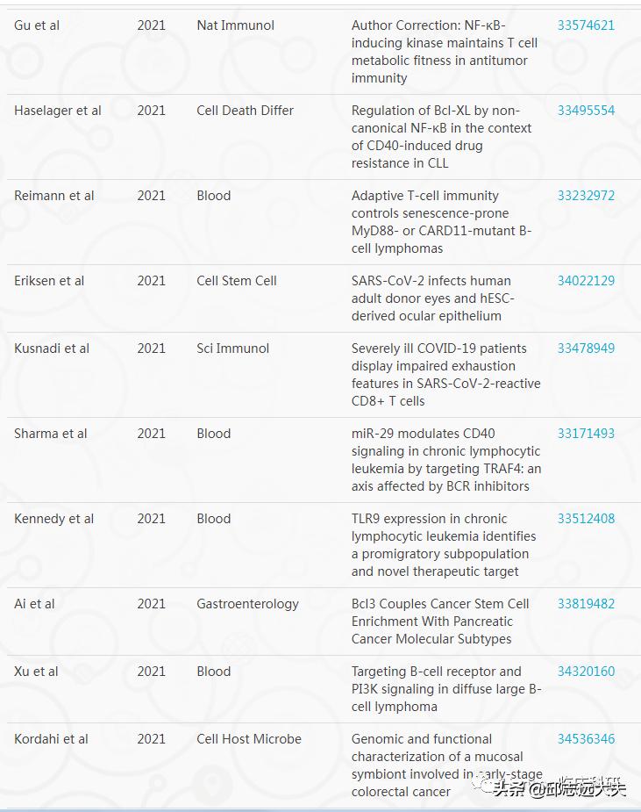Open PubMed link 33495554
Screen dimensions: 641x812
pyautogui.click(x=586, y=111)
